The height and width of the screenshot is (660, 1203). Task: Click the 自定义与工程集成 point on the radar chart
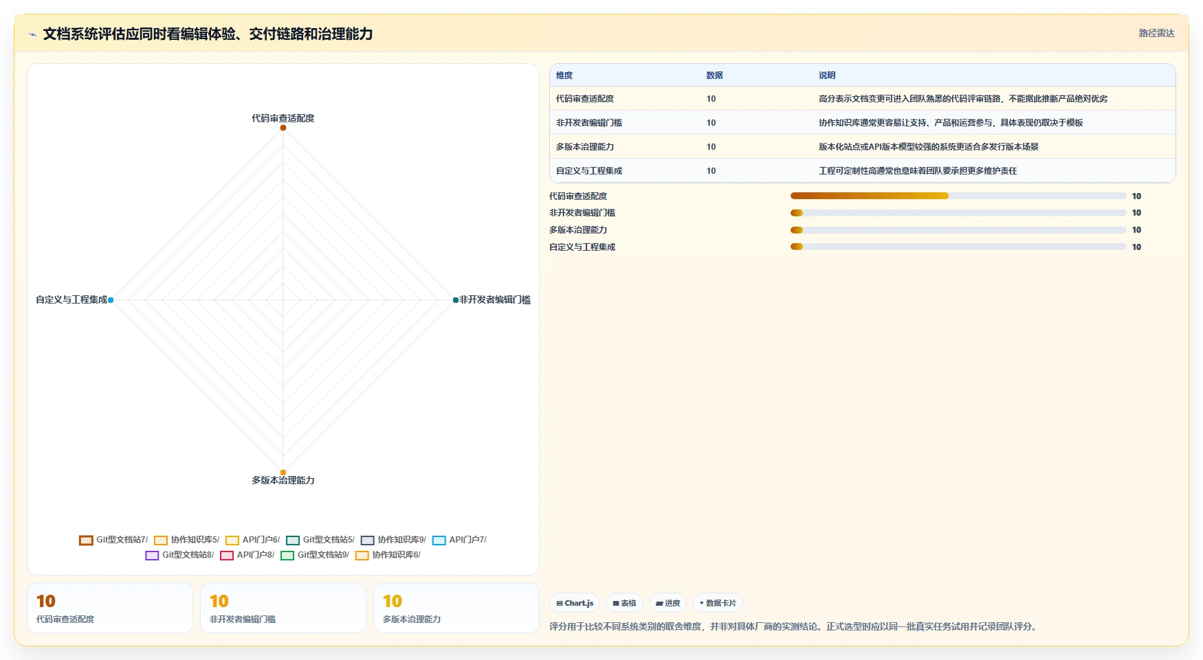[111, 300]
